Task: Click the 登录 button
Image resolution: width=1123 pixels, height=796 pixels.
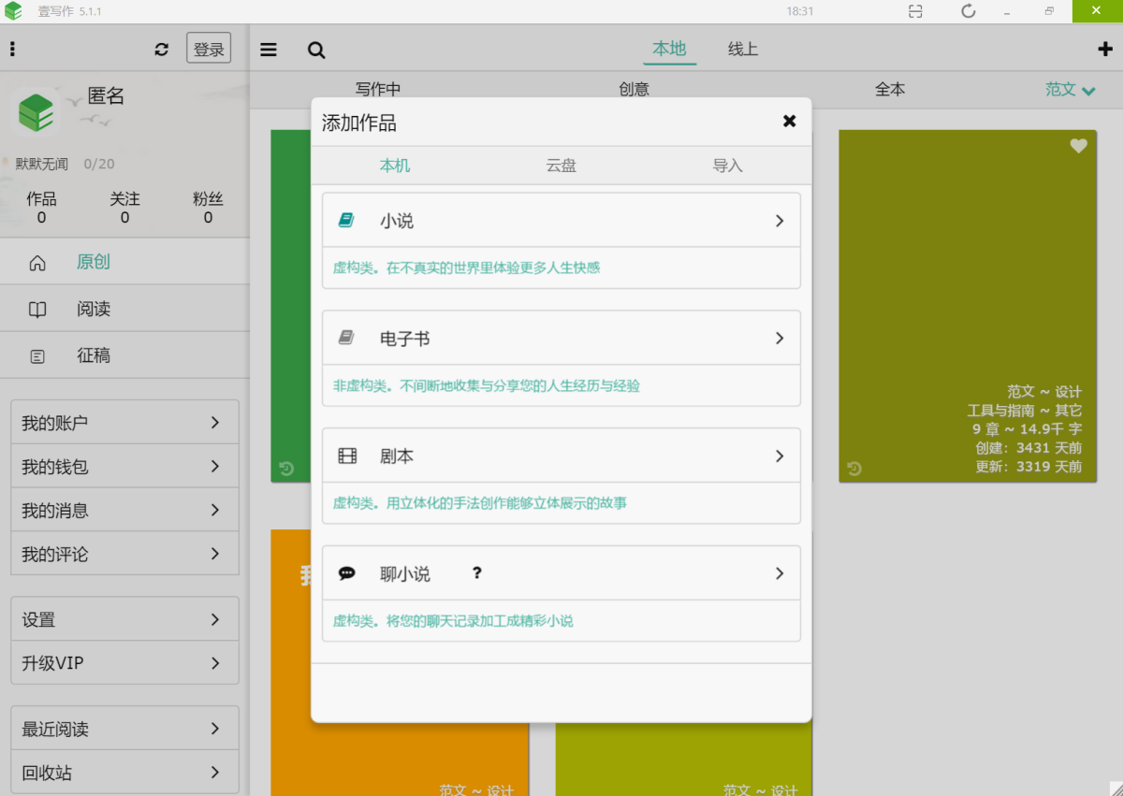Action: [209, 50]
